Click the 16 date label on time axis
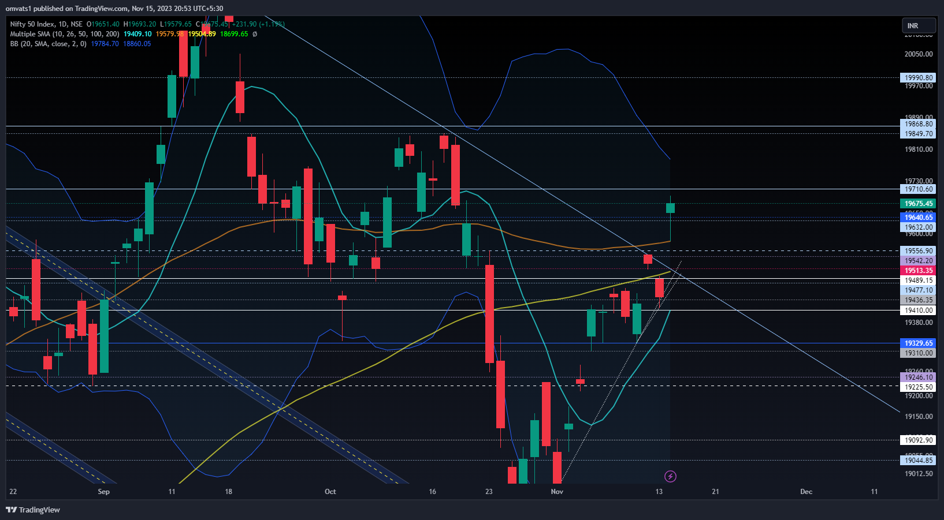This screenshot has height=520, width=944. pos(433,492)
